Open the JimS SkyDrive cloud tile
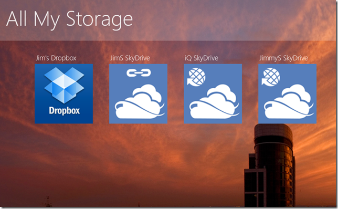Viewport: 338px width, 209px height. 139,93
